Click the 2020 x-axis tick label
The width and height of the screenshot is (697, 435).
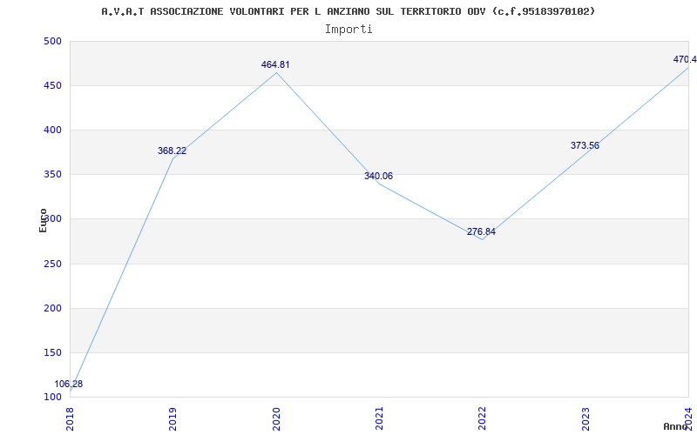(x=276, y=419)
